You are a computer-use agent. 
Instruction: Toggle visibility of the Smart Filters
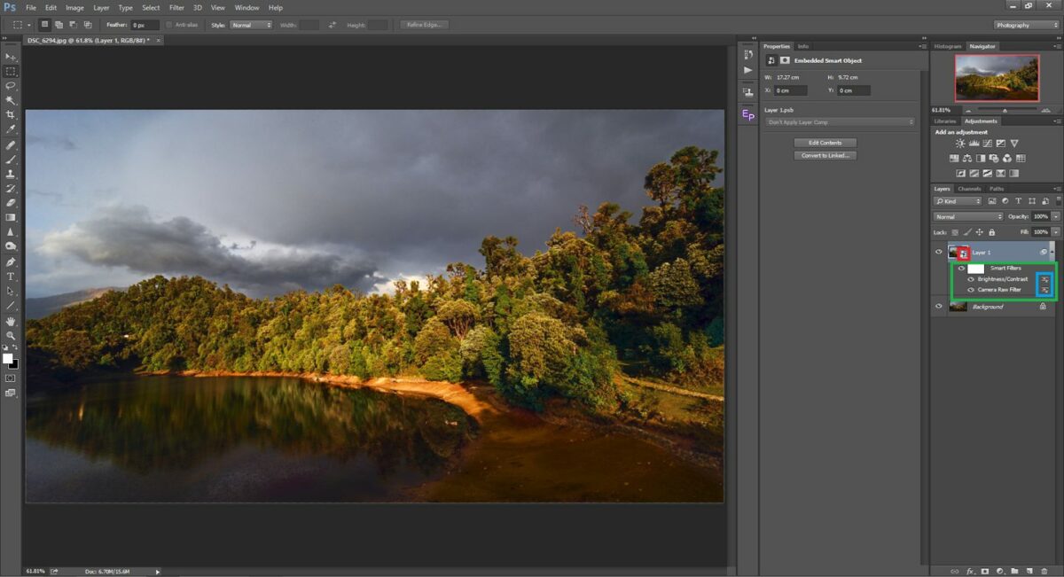click(x=961, y=269)
